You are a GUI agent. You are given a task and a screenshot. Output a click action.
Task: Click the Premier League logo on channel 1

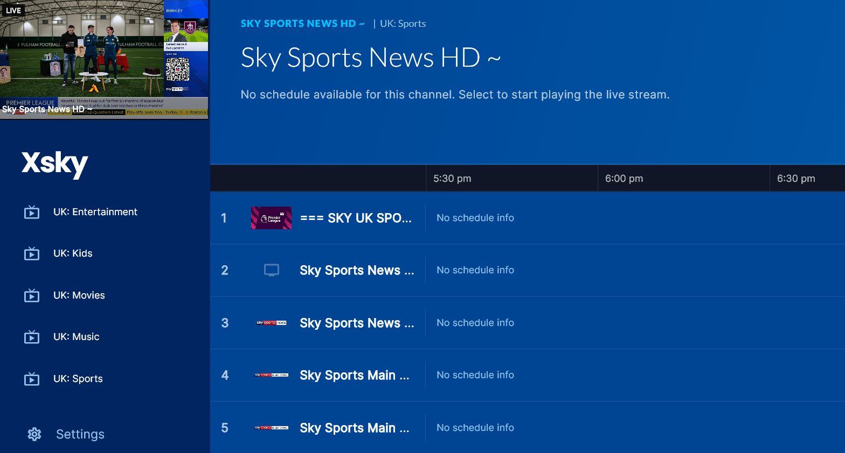coord(271,218)
